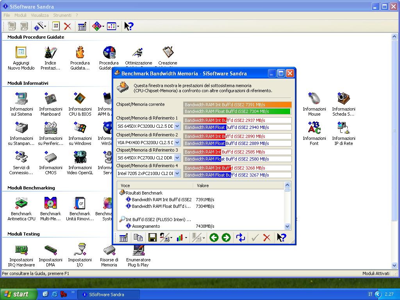Viewport: 400px width, 300px height.
Task: Go to next module with green forward arrow
Action: (x=226, y=238)
